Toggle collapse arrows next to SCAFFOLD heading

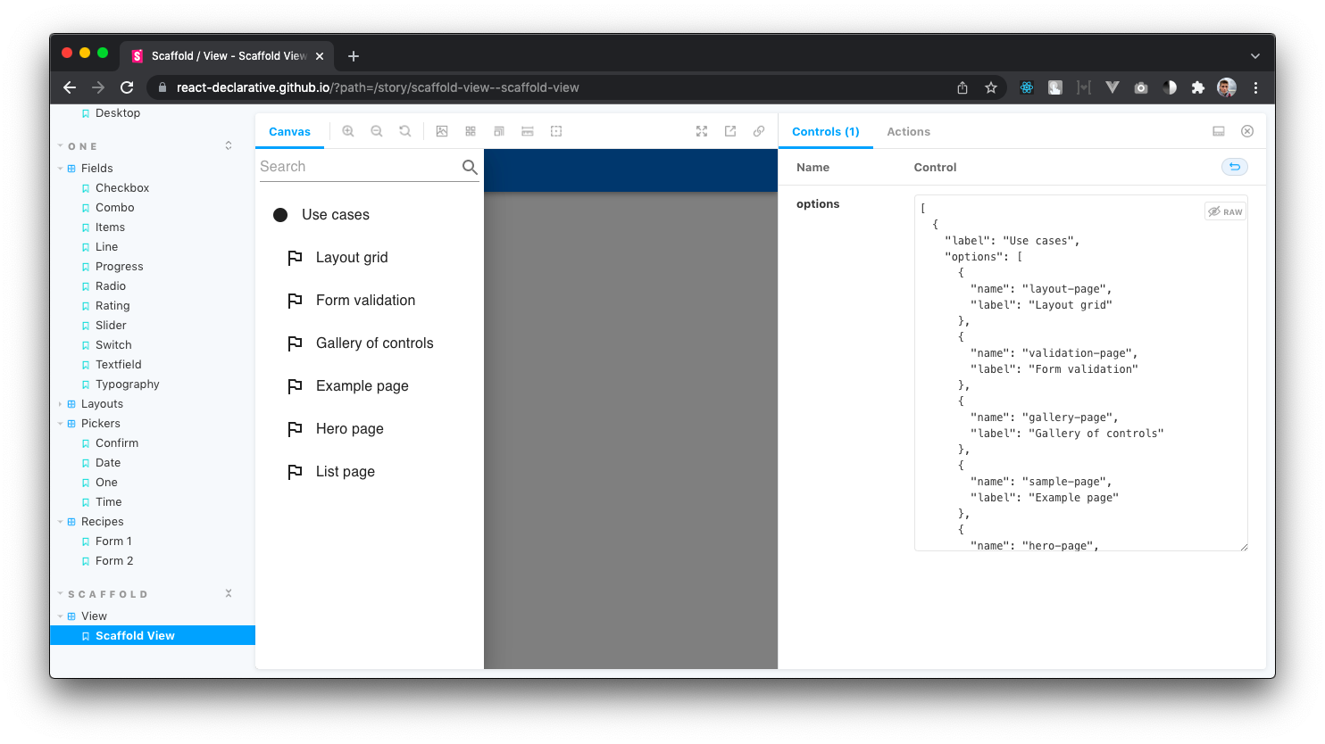click(x=229, y=593)
